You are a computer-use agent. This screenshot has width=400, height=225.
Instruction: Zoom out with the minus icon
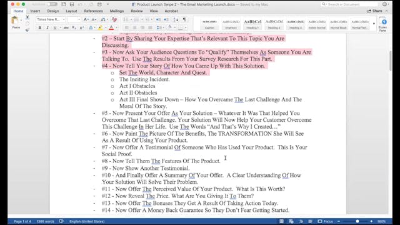point(339,221)
